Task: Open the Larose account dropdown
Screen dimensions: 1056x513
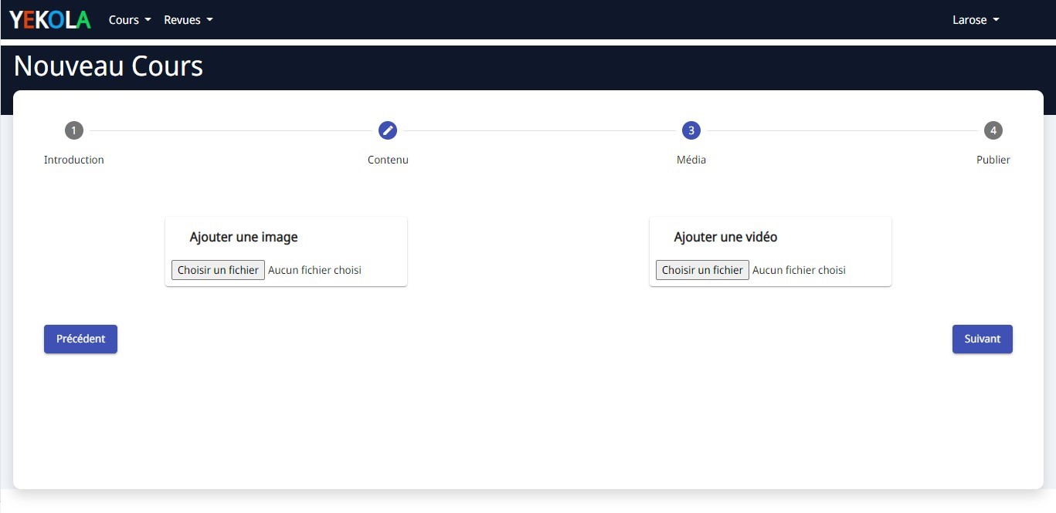Action: point(975,19)
